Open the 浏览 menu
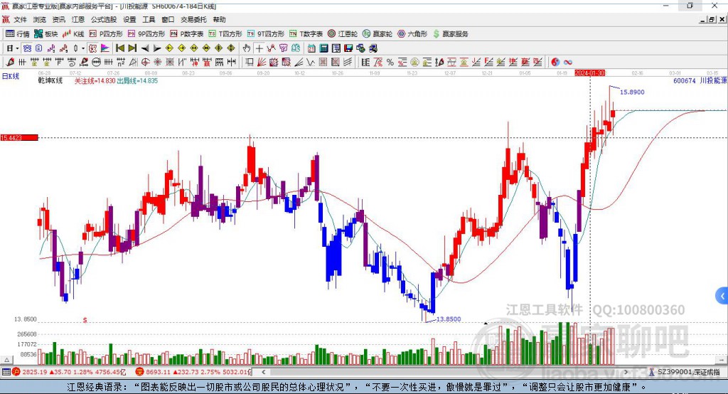 (x=40, y=19)
